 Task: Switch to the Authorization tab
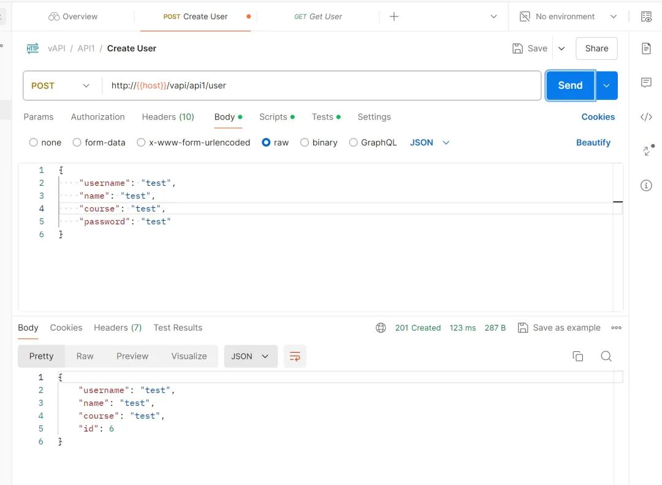[97, 116]
